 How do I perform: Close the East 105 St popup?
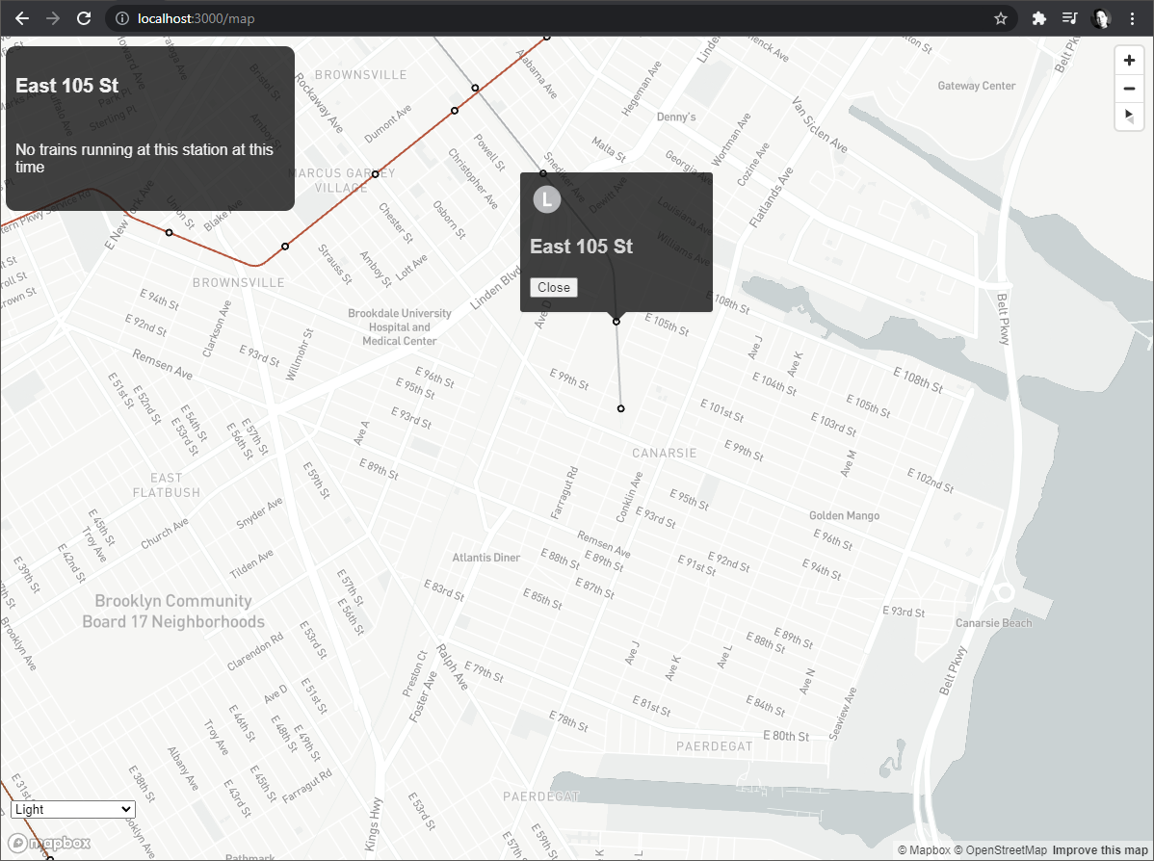(x=554, y=288)
